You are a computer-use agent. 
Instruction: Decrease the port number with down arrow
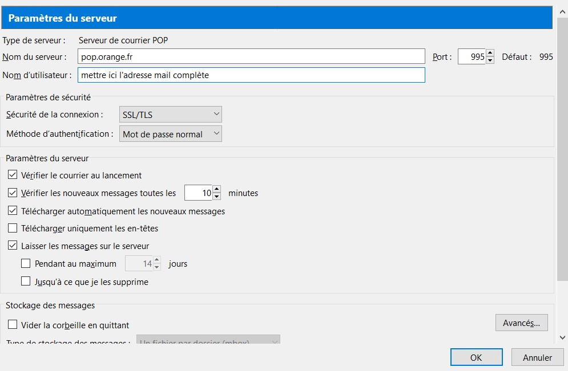click(x=490, y=60)
